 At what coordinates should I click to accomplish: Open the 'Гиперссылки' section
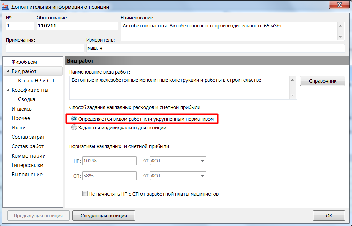tap(27, 165)
